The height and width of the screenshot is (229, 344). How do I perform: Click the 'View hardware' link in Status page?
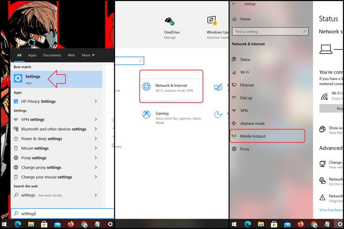pos(332,210)
